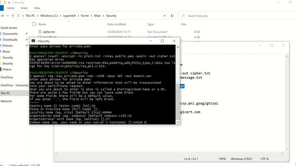Screen dimensions: 296x166
Task: Click the pin icon beside Documents
Action: [26, 34]
